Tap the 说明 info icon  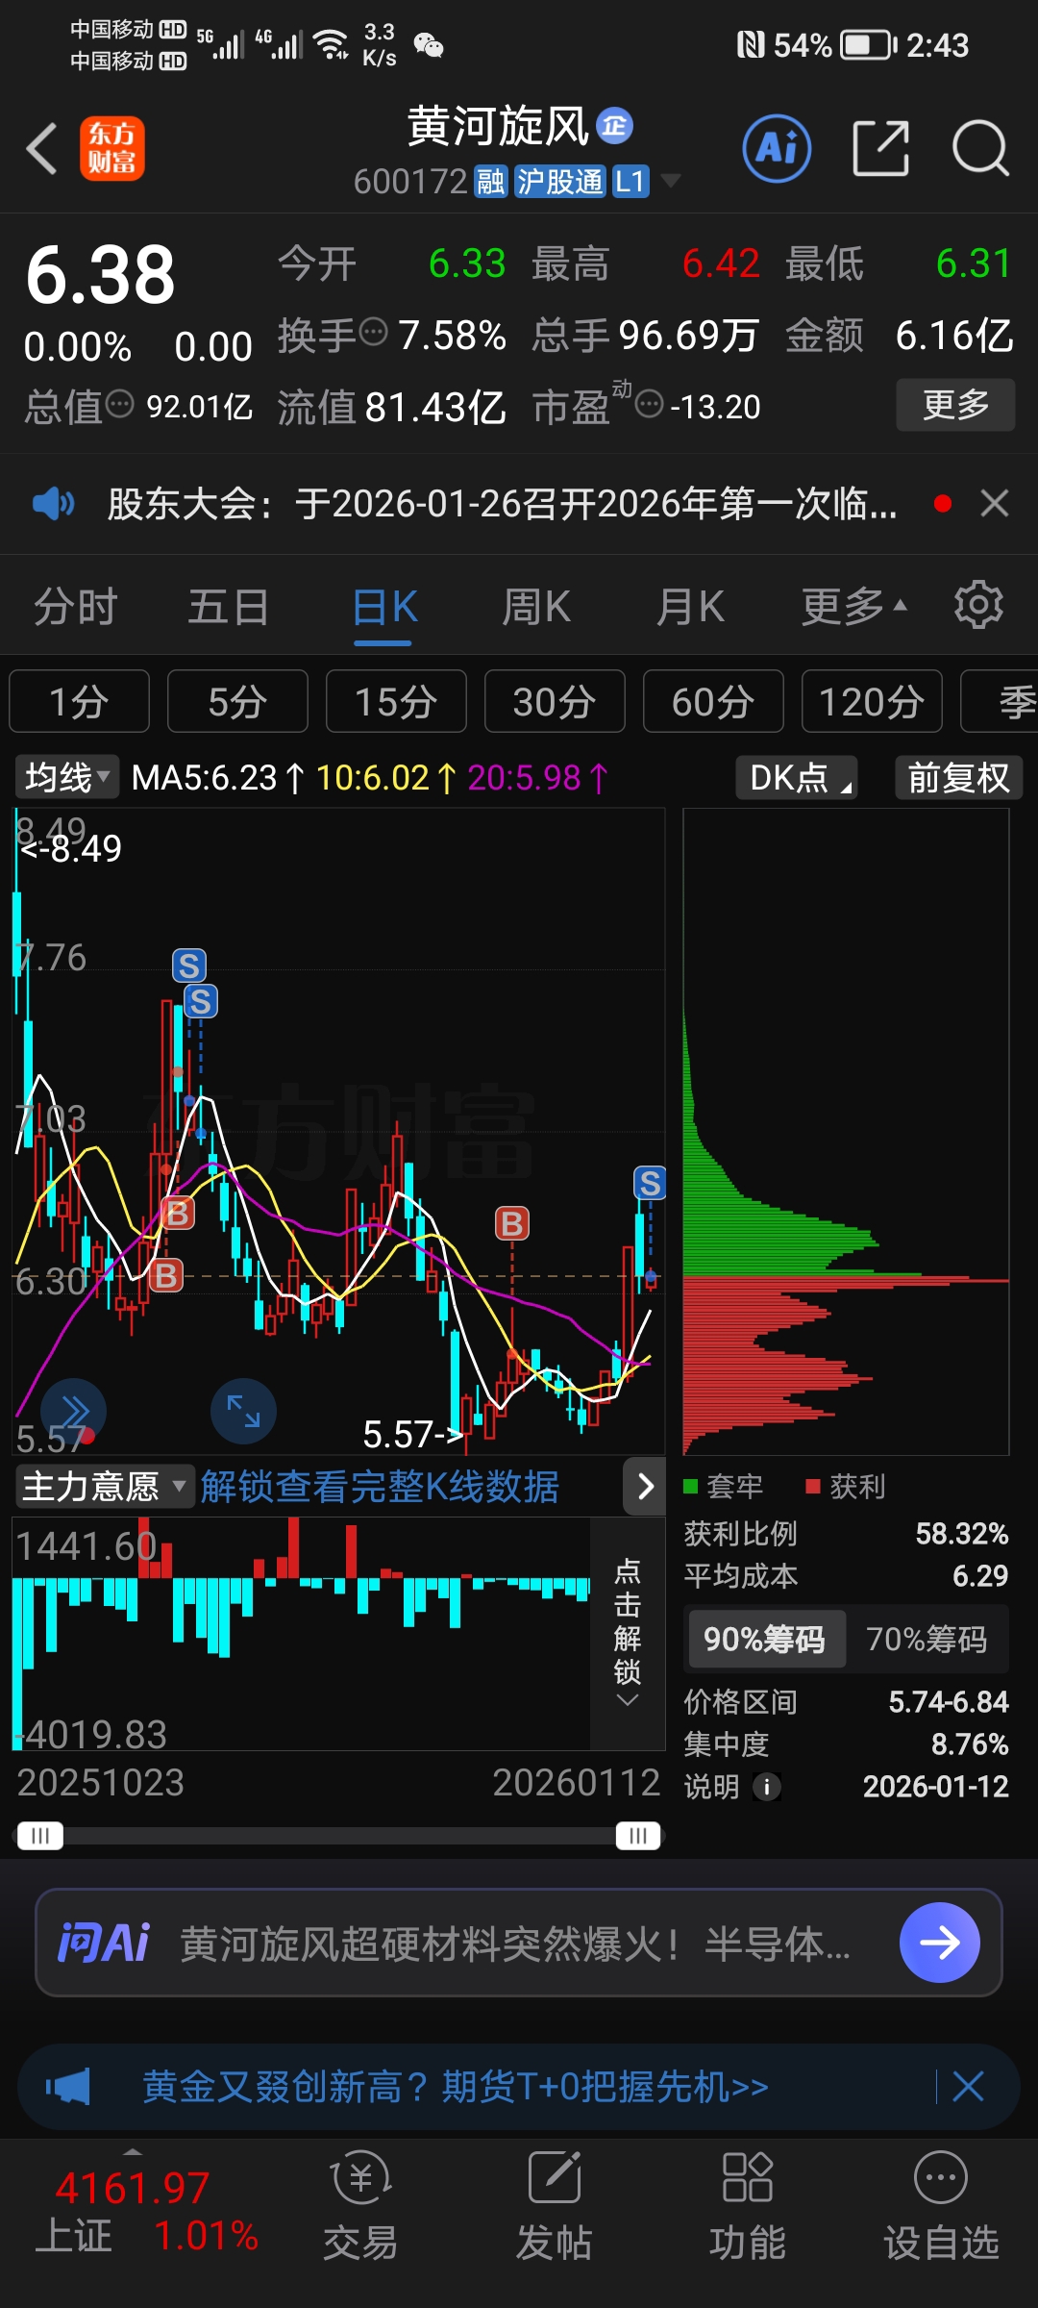[x=766, y=1787]
